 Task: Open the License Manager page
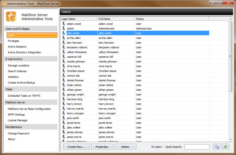18,120
